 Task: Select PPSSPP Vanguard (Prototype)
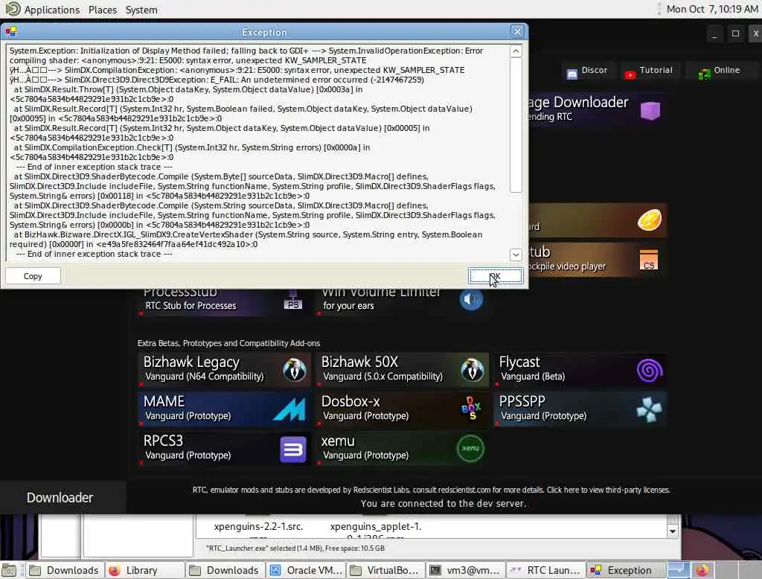(x=580, y=409)
